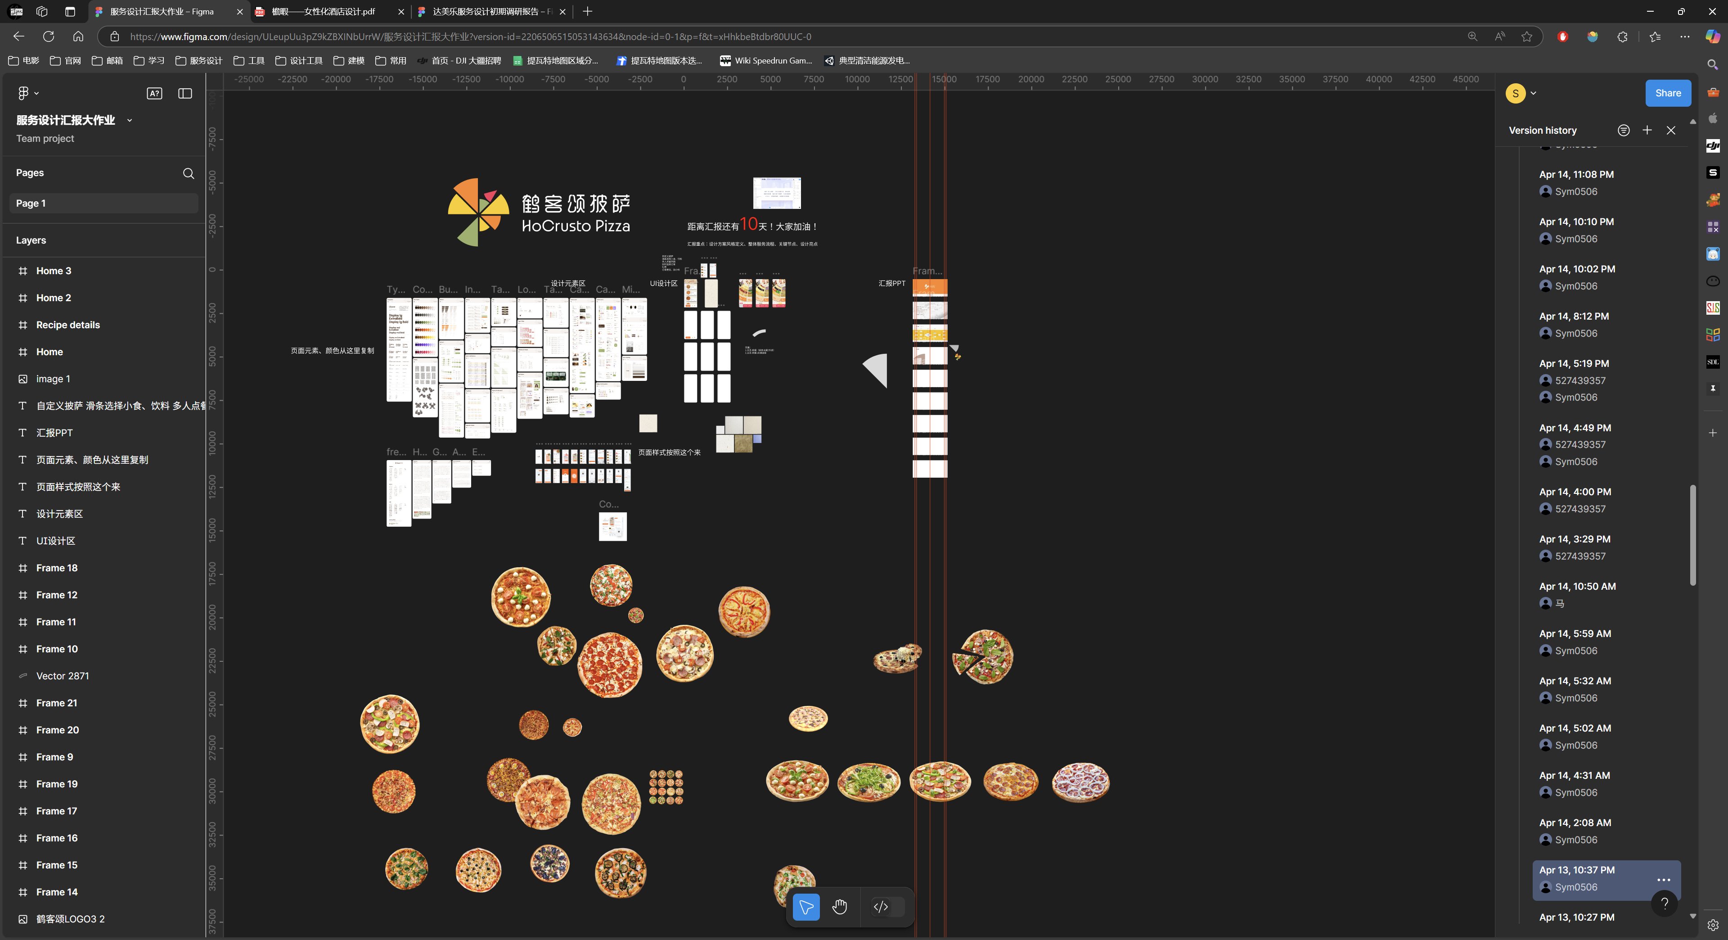
Task: Toggle the left sidebar panel icon
Action: (185, 93)
